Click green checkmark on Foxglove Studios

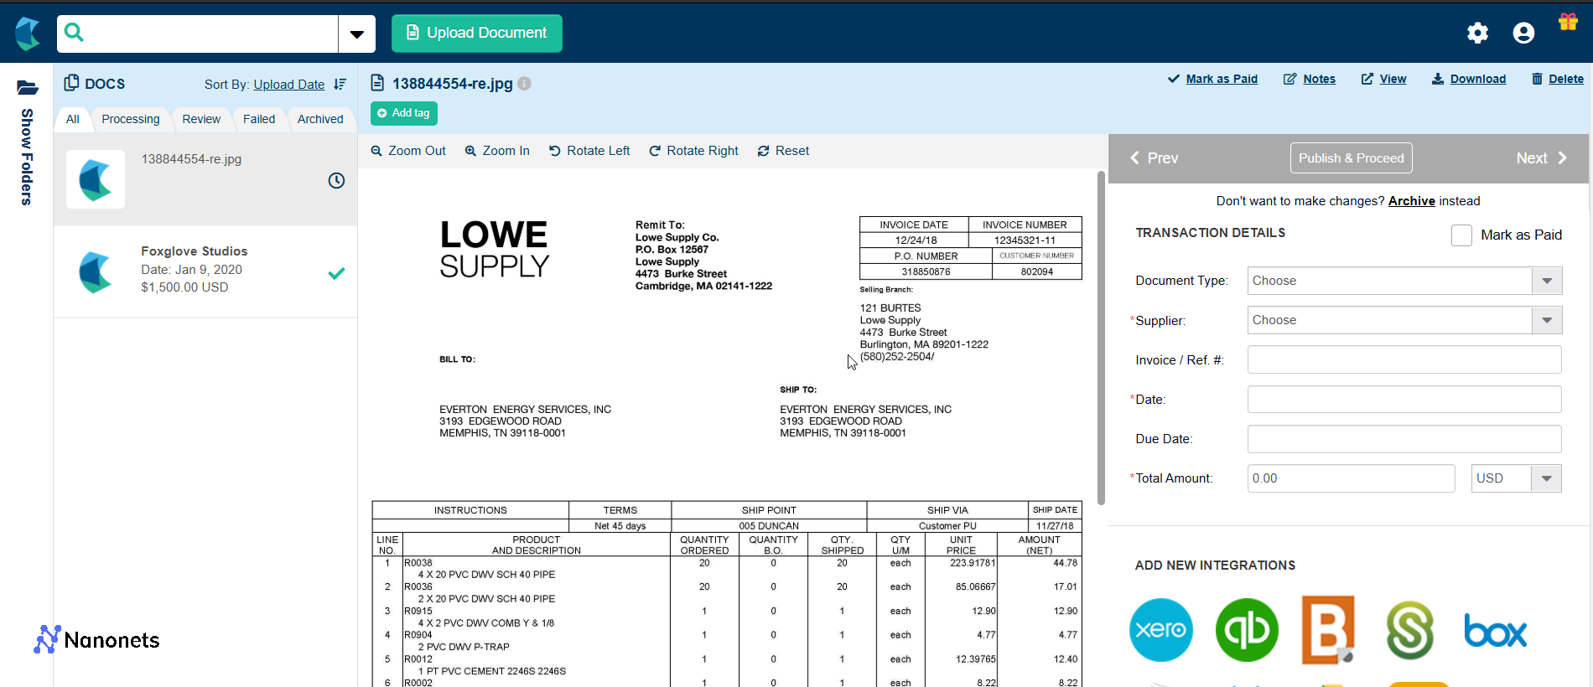click(x=336, y=273)
